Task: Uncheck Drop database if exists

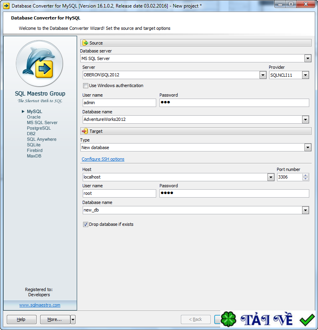Action: tap(85, 224)
